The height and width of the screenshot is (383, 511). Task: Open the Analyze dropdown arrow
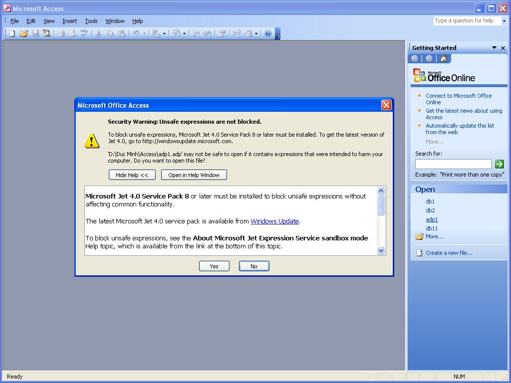point(185,33)
